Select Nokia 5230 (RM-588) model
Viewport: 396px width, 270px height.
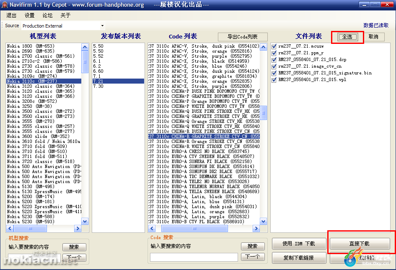pos(44,217)
